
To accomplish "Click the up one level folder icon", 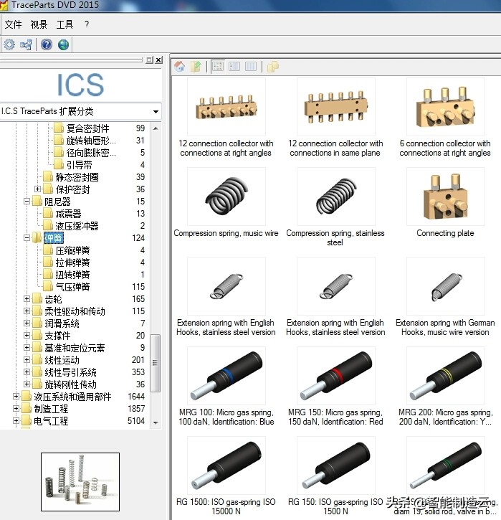I will click(196, 66).
